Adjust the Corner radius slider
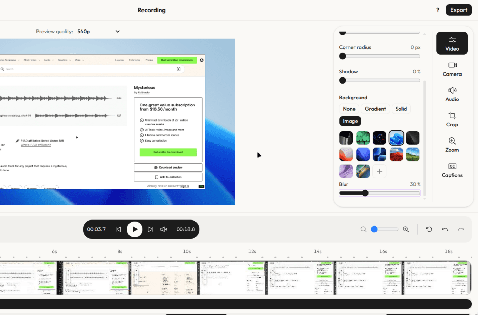 [379, 56]
